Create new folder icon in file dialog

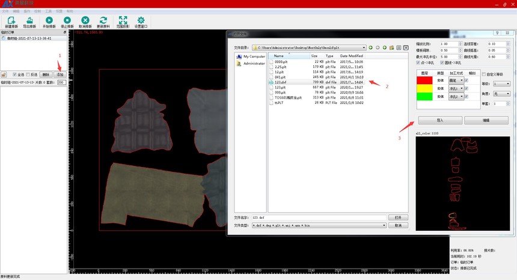391,47
